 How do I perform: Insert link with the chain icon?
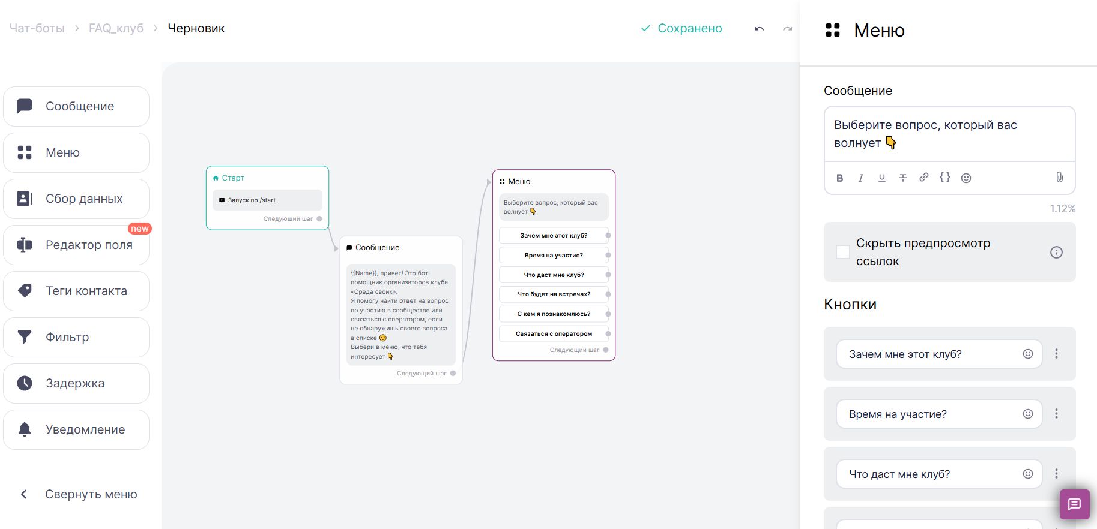point(924,177)
